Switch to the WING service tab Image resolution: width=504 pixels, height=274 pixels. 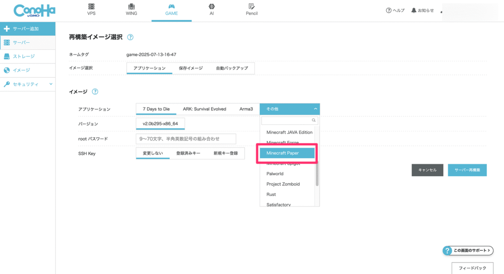click(131, 10)
